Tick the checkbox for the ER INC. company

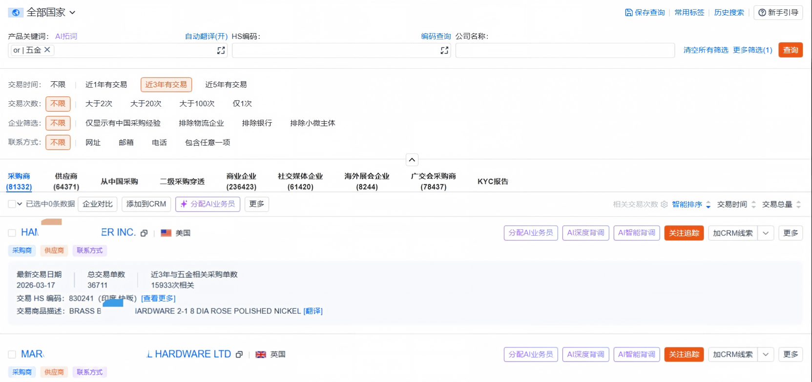(x=12, y=233)
